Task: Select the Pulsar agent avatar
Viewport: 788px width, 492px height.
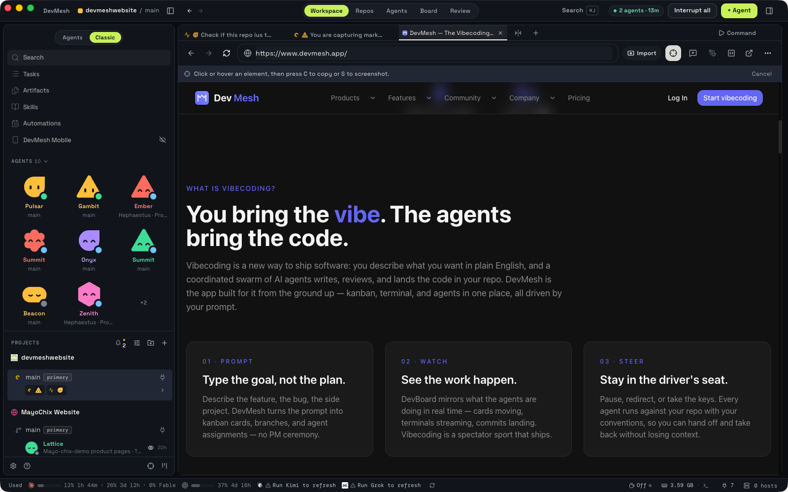Action: pos(34,187)
